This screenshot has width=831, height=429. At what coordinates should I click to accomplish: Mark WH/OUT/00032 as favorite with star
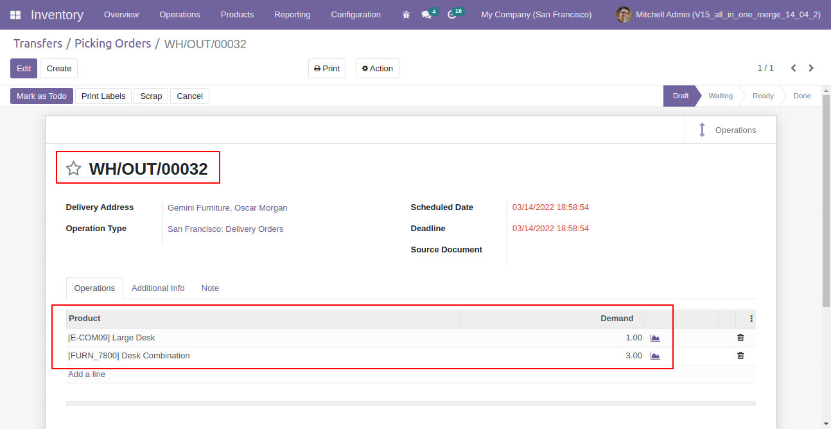point(74,169)
